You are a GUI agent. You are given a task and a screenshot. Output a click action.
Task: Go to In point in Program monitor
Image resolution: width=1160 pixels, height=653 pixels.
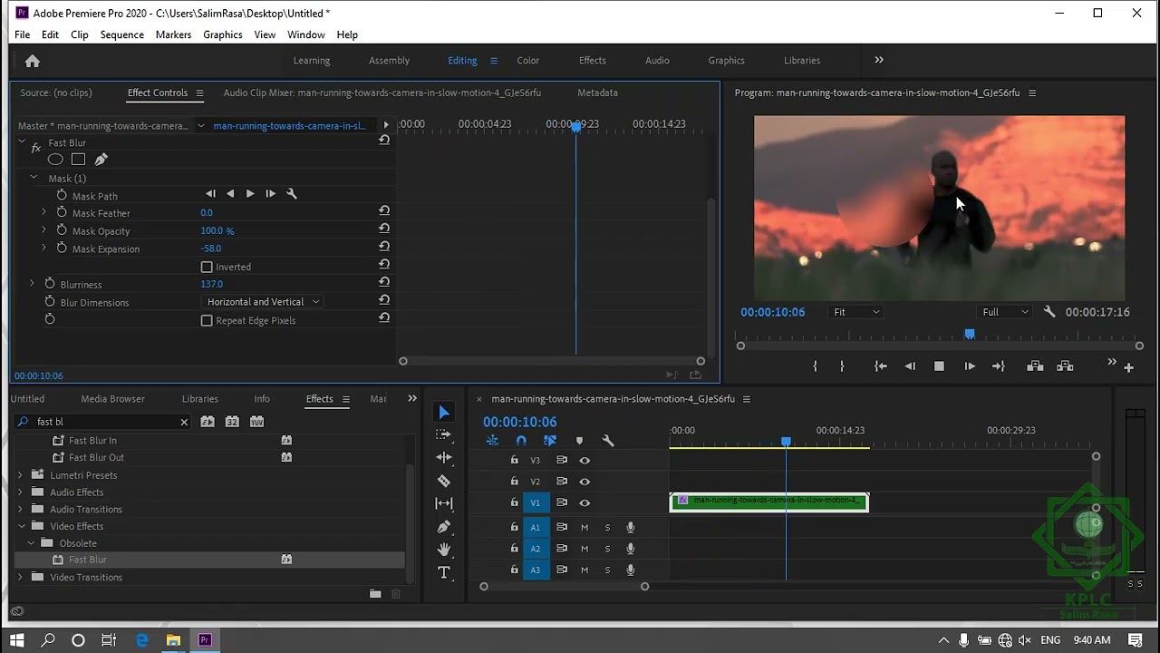click(x=880, y=366)
